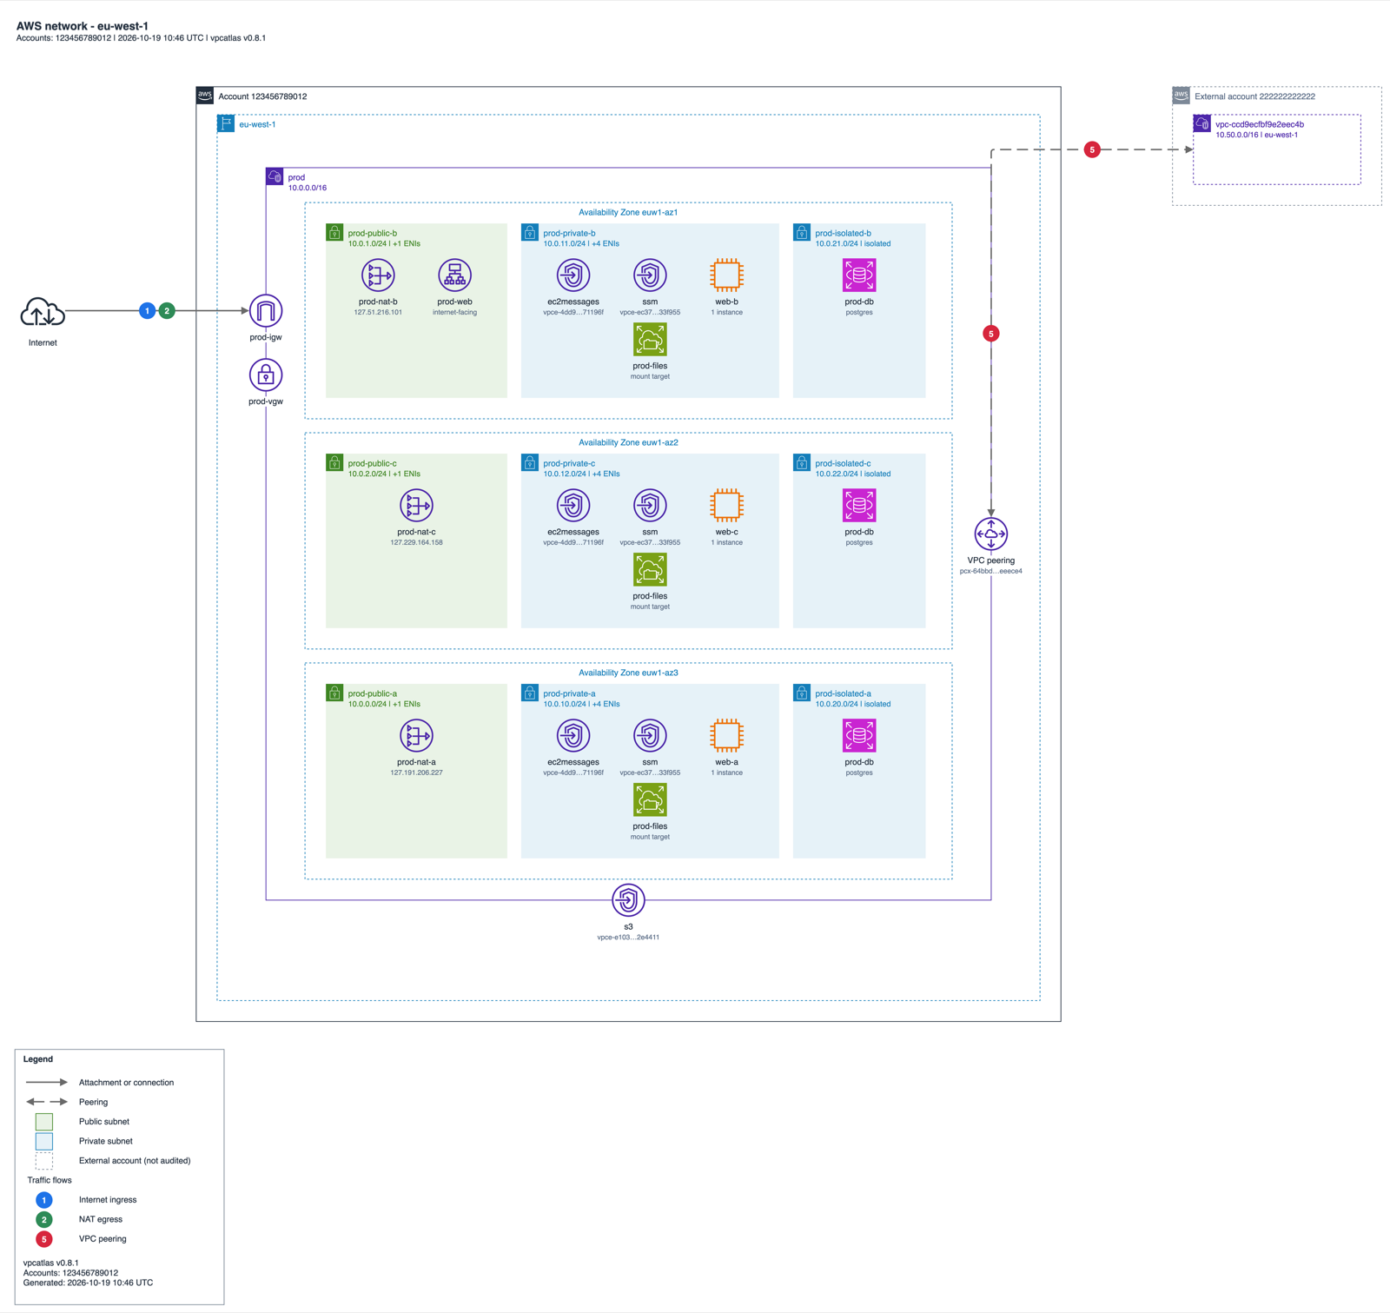The height and width of the screenshot is (1313, 1390).
Task: Click the NAT egress legend entry
Action: pyautogui.click(x=101, y=1219)
